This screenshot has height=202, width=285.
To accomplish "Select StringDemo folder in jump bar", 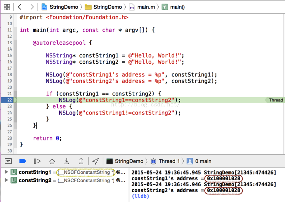I will click(x=103, y=7).
